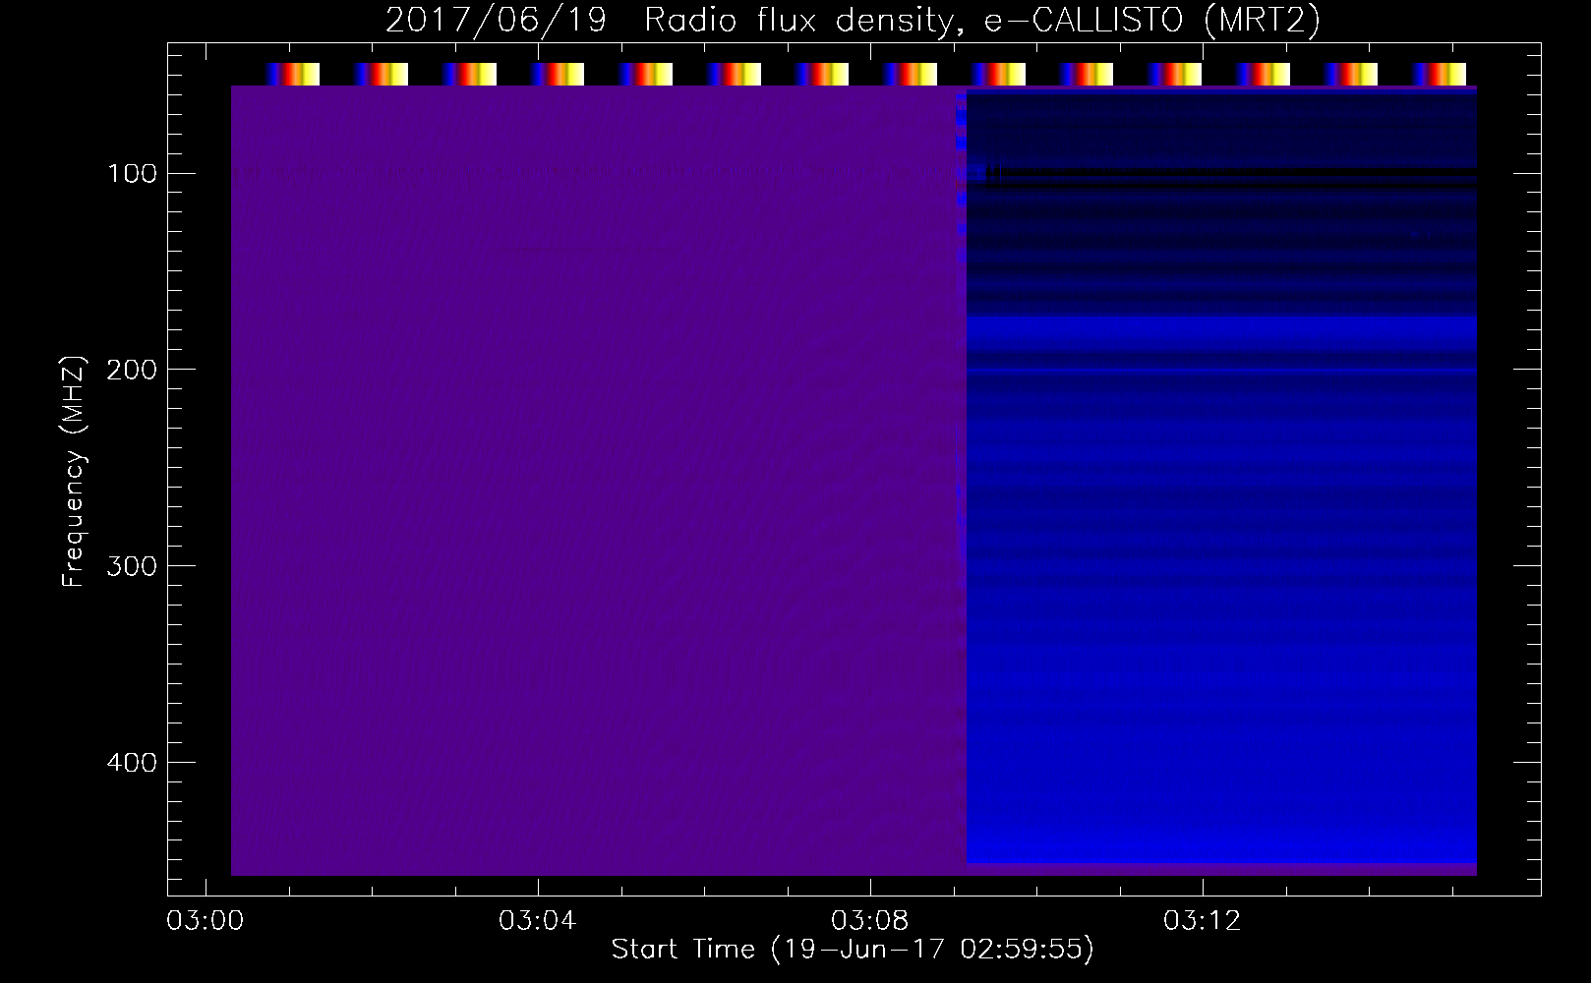The height and width of the screenshot is (983, 1591).
Task: Click the leftmost color bar strip above plot
Action: (x=293, y=74)
